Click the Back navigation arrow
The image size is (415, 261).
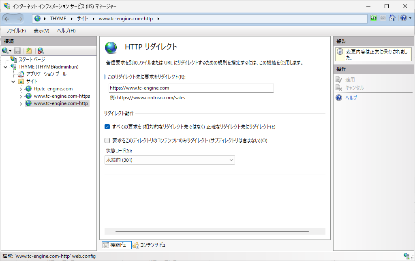tap(7, 19)
